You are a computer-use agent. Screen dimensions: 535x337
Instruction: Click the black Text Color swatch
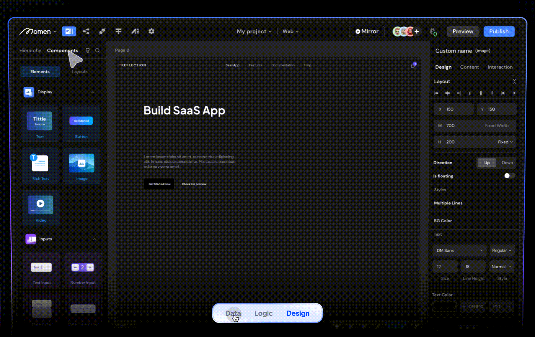[444, 306]
